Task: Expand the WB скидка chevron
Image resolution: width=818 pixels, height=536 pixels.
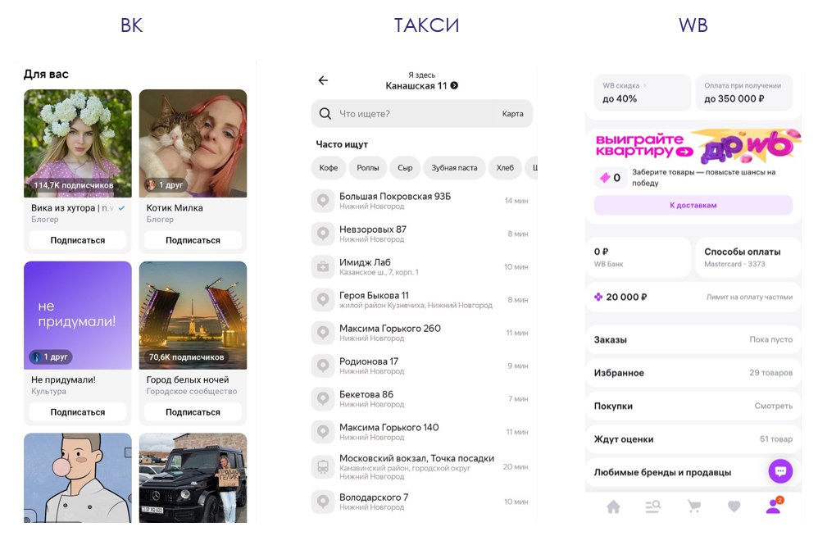Action: (x=644, y=85)
